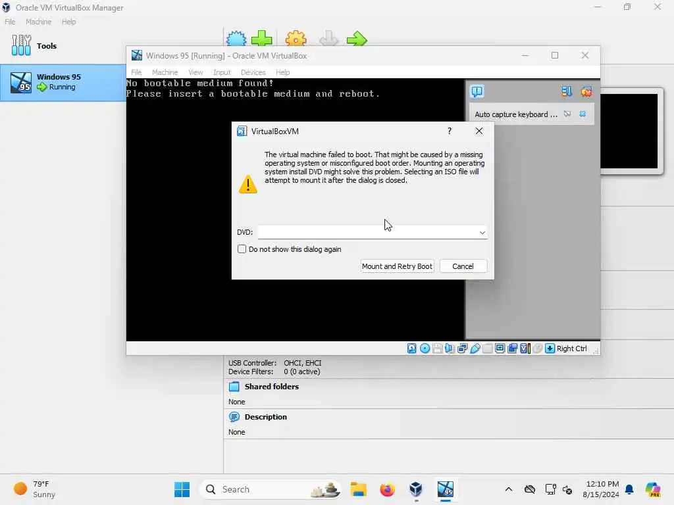Click the green Show arrow icon in Manager toolbar
Screen dimensions: 674x505
coord(357,39)
